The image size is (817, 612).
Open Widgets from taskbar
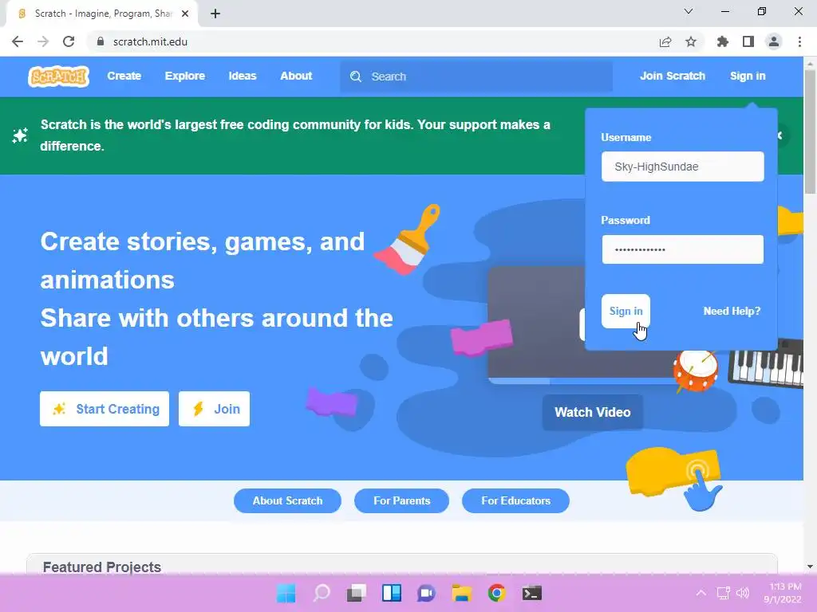[x=391, y=593]
